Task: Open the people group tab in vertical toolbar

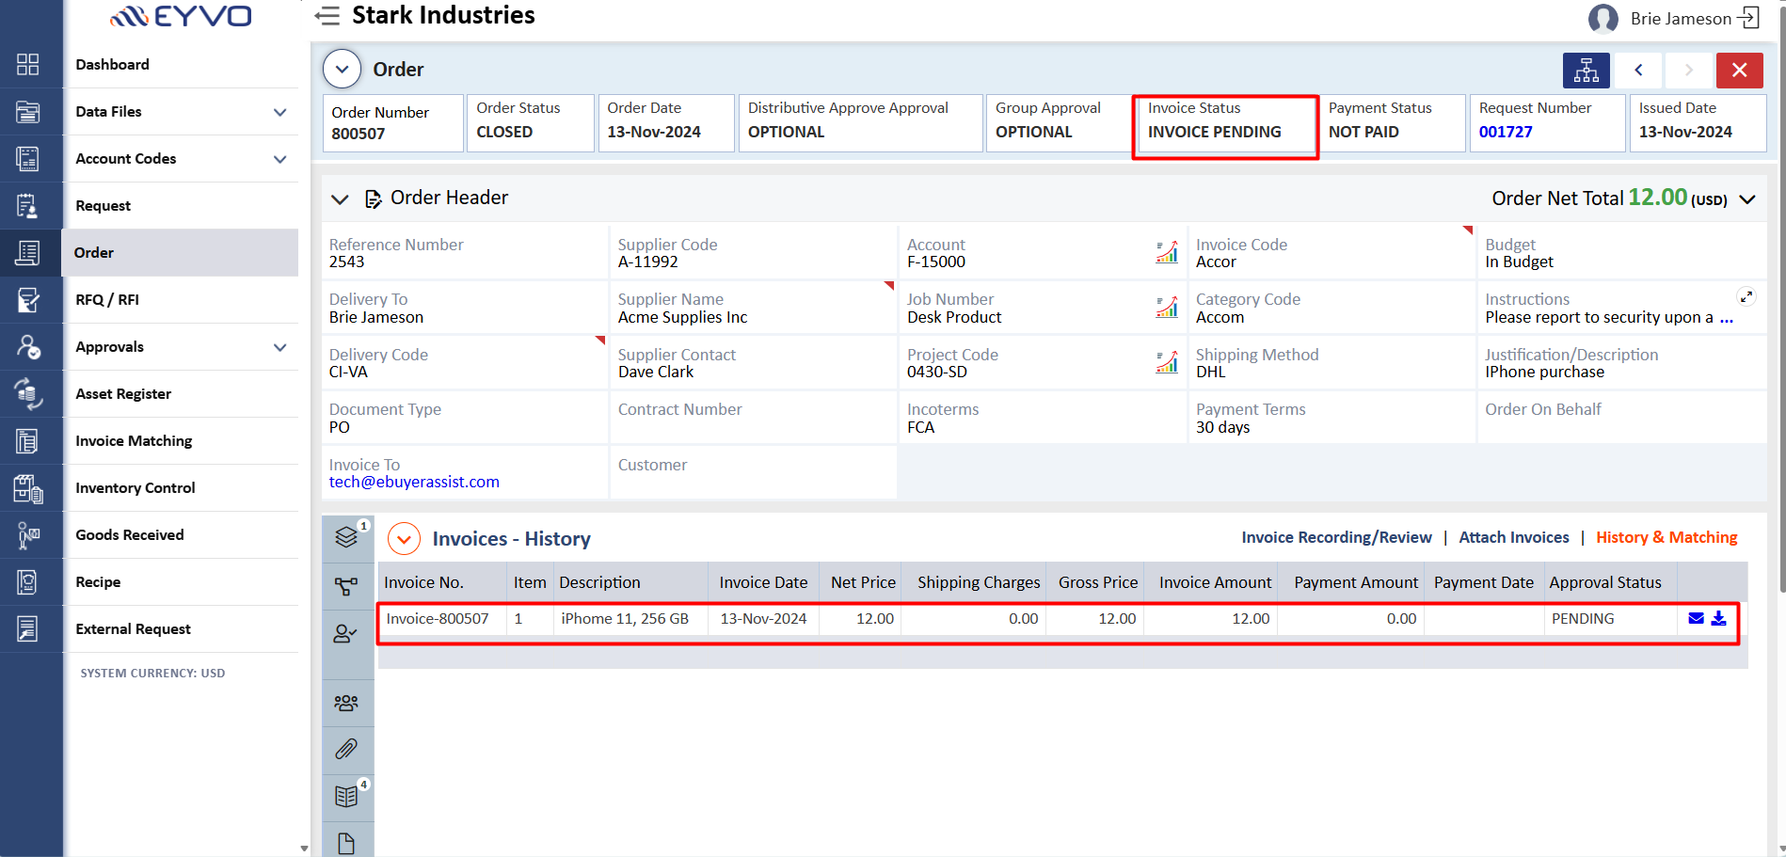Action: click(x=347, y=703)
